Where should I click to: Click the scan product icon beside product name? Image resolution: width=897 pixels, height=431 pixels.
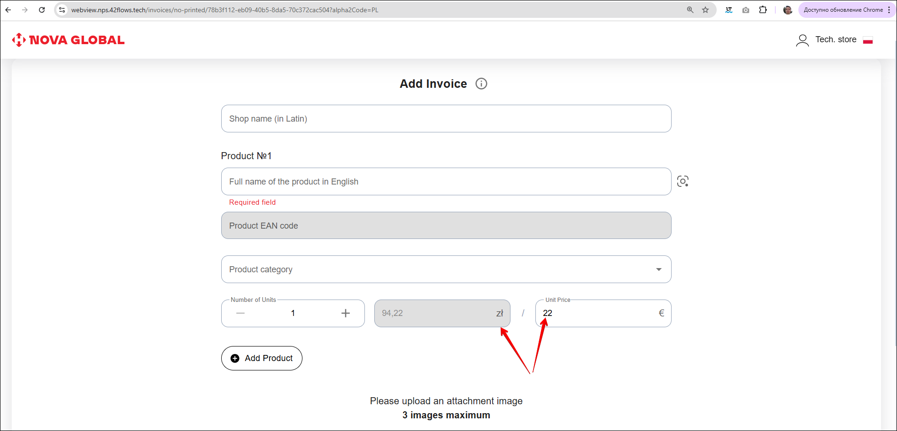pyautogui.click(x=682, y=181)
